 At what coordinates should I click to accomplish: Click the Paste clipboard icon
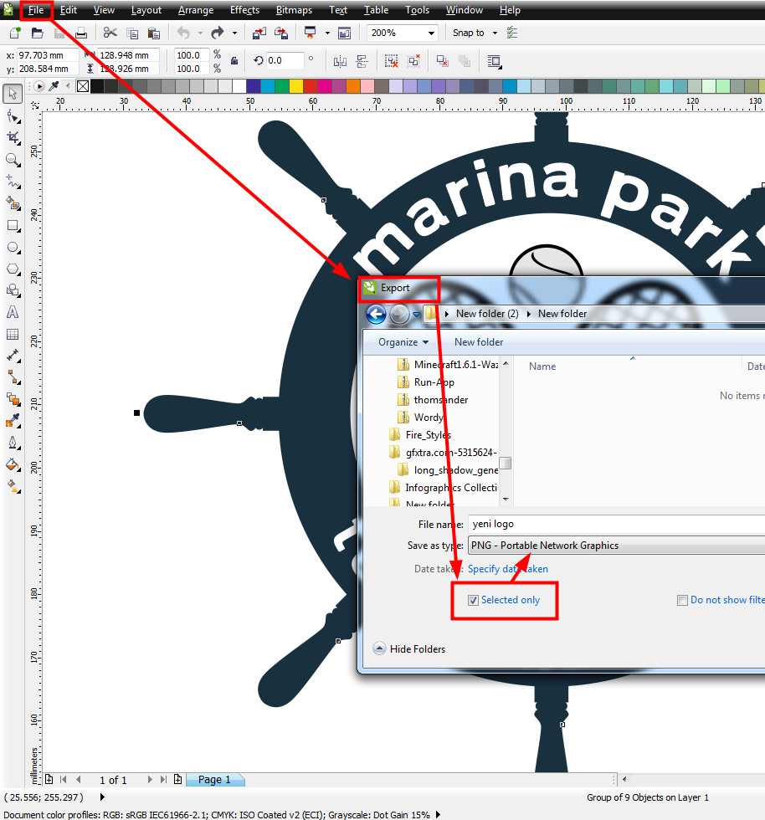[x=154, y=33]
